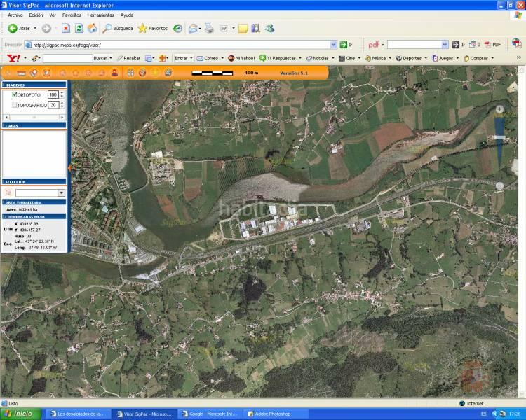Image resolution: width=526 pixels, height=420 pixels.
Task: Click the IE Stop loading icon
Action: tap(66, 28)
